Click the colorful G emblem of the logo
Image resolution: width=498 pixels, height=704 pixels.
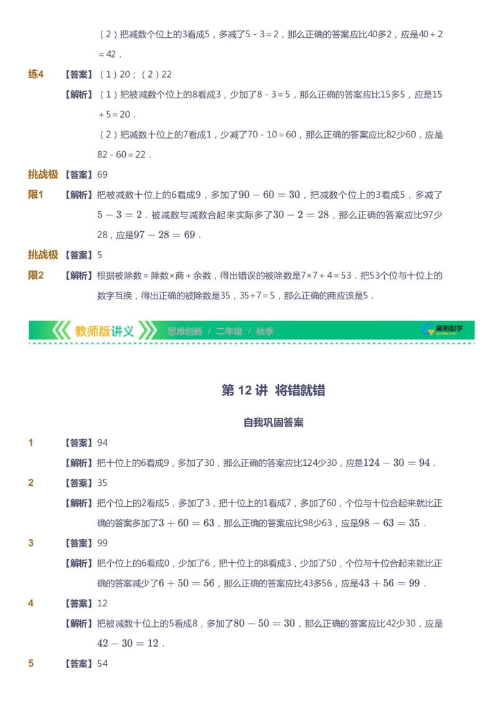(x=427, y=330)
